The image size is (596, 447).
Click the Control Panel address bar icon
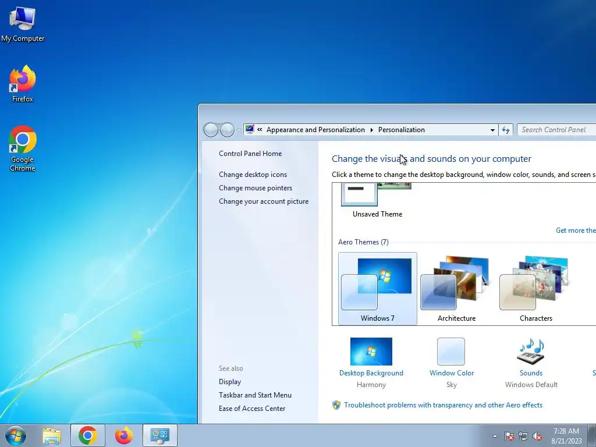(250, 130)
